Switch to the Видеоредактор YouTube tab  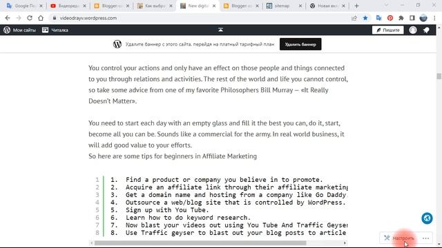click(68, 6)
